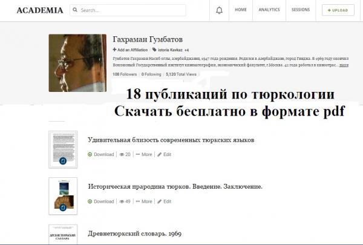Click the Search input field
This screenshot has height=245, width=363.
click(x=139, y=10)
